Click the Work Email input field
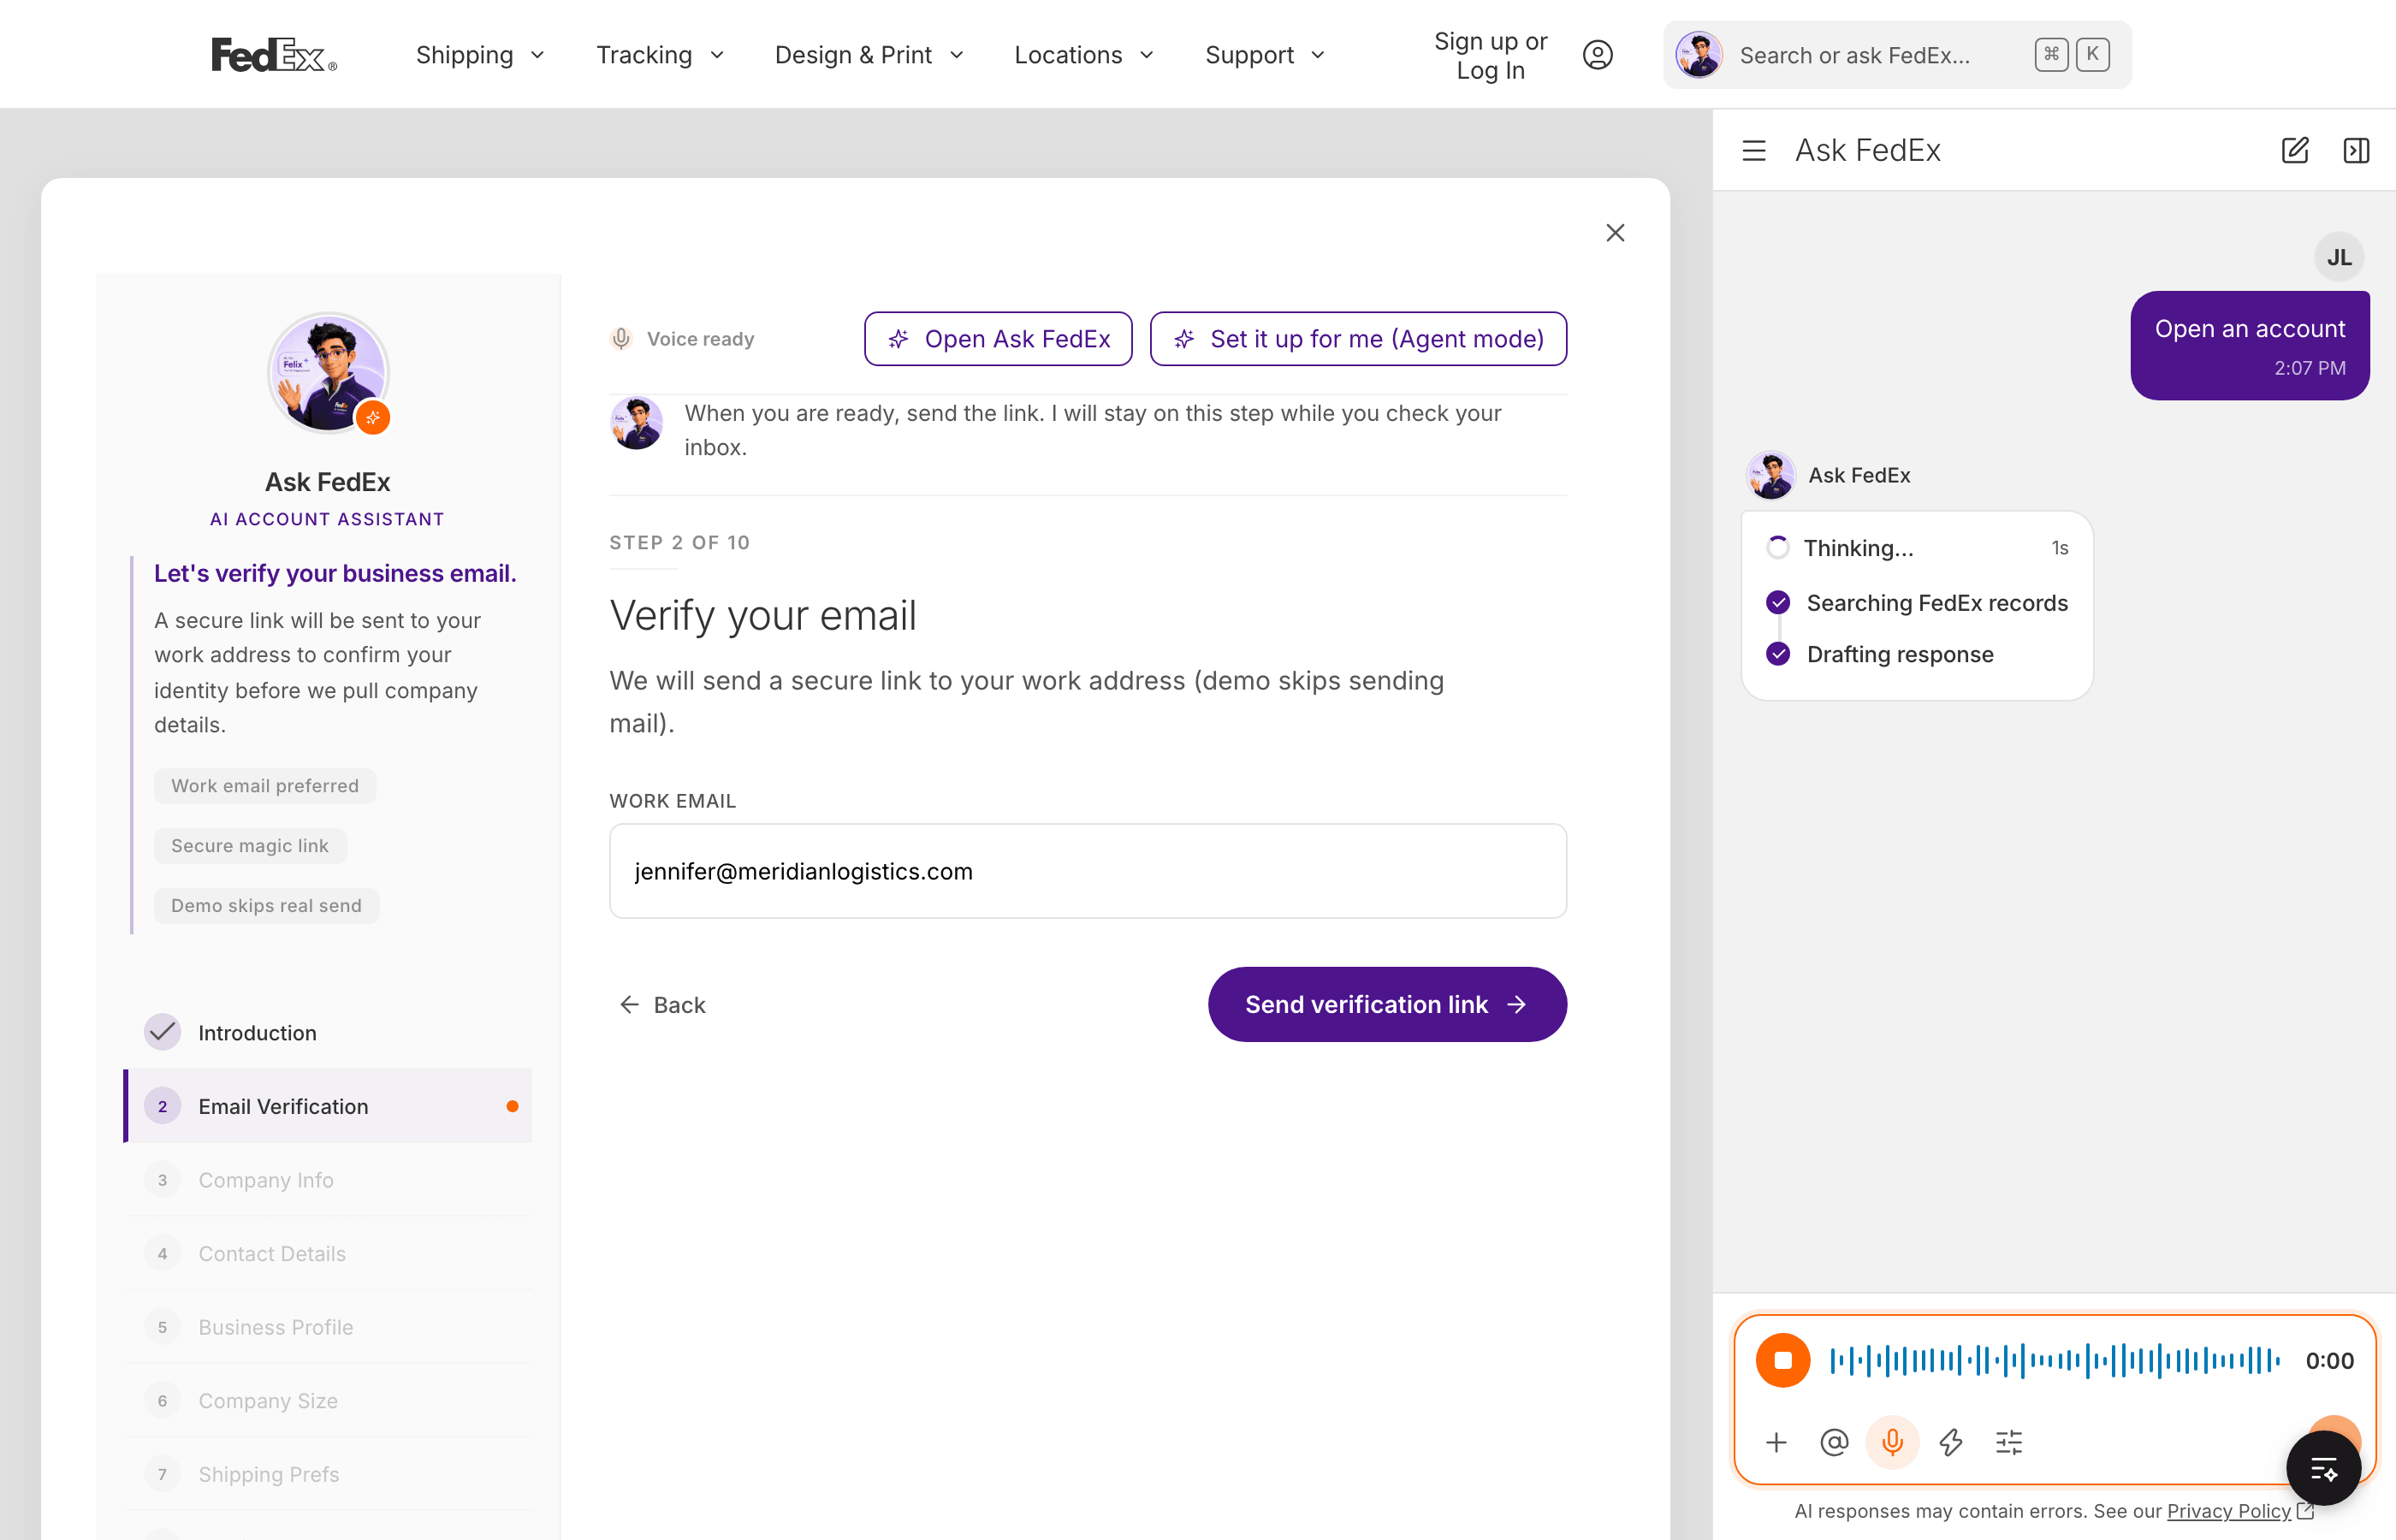 click(x=1088, y=871)
